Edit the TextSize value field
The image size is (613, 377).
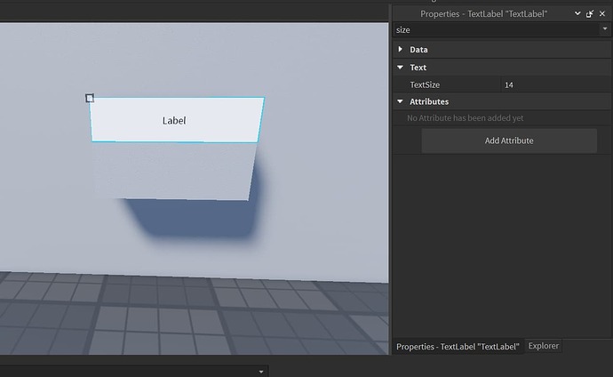click(x=555, y=84)
